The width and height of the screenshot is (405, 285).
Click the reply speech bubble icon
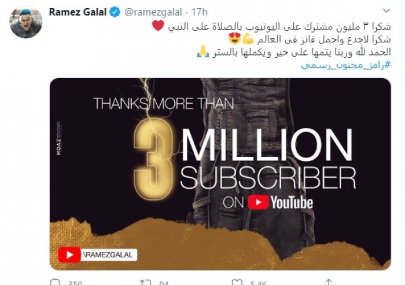point(55,282)
